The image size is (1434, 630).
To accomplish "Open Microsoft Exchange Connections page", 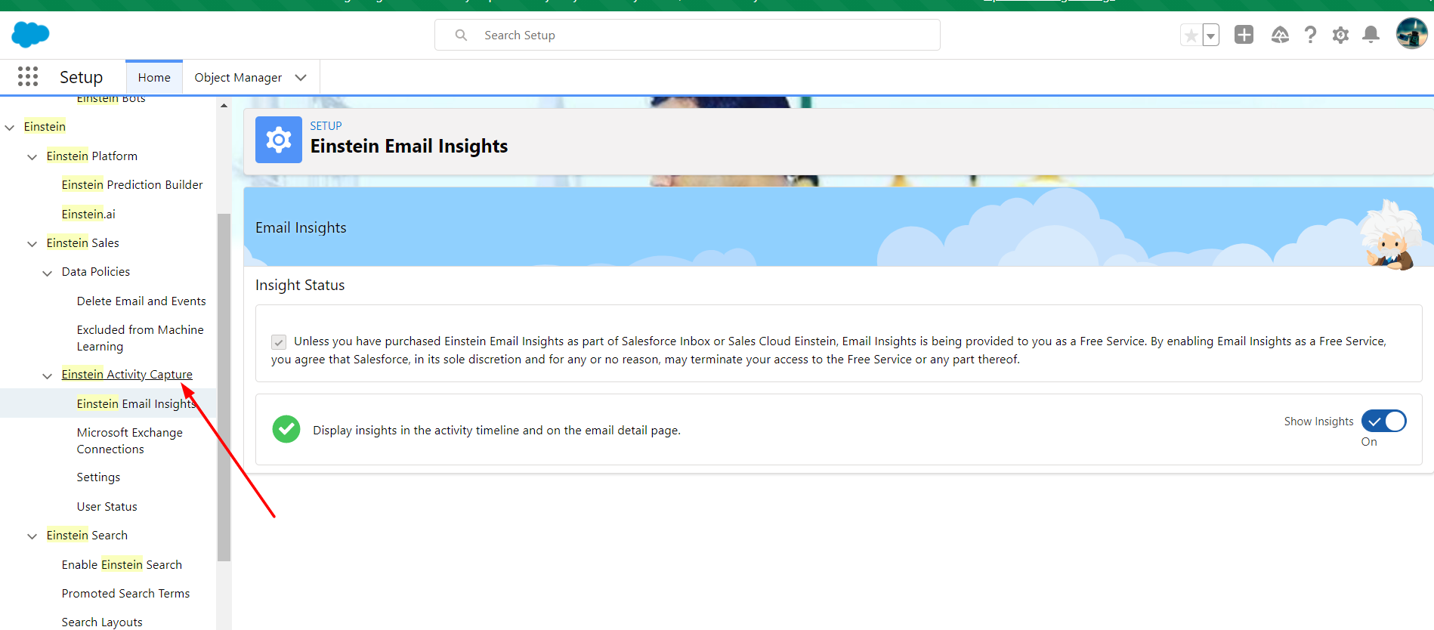I will 129,440.
